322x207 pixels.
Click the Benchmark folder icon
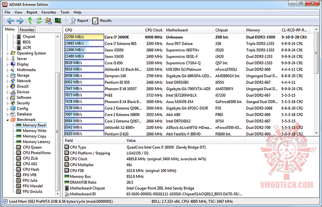click(13, 120)
